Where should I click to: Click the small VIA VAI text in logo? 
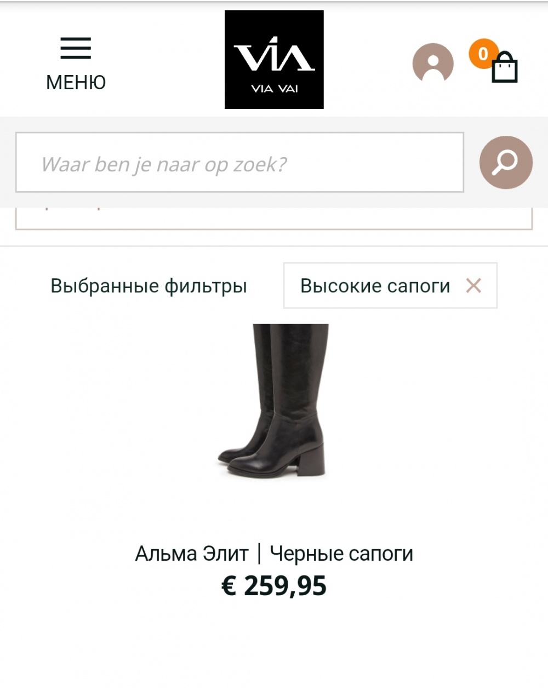274,89
